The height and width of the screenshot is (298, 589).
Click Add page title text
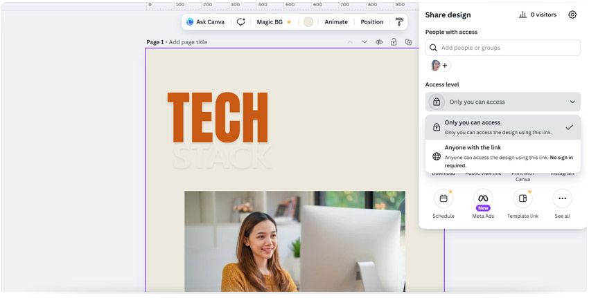(188, 42)
